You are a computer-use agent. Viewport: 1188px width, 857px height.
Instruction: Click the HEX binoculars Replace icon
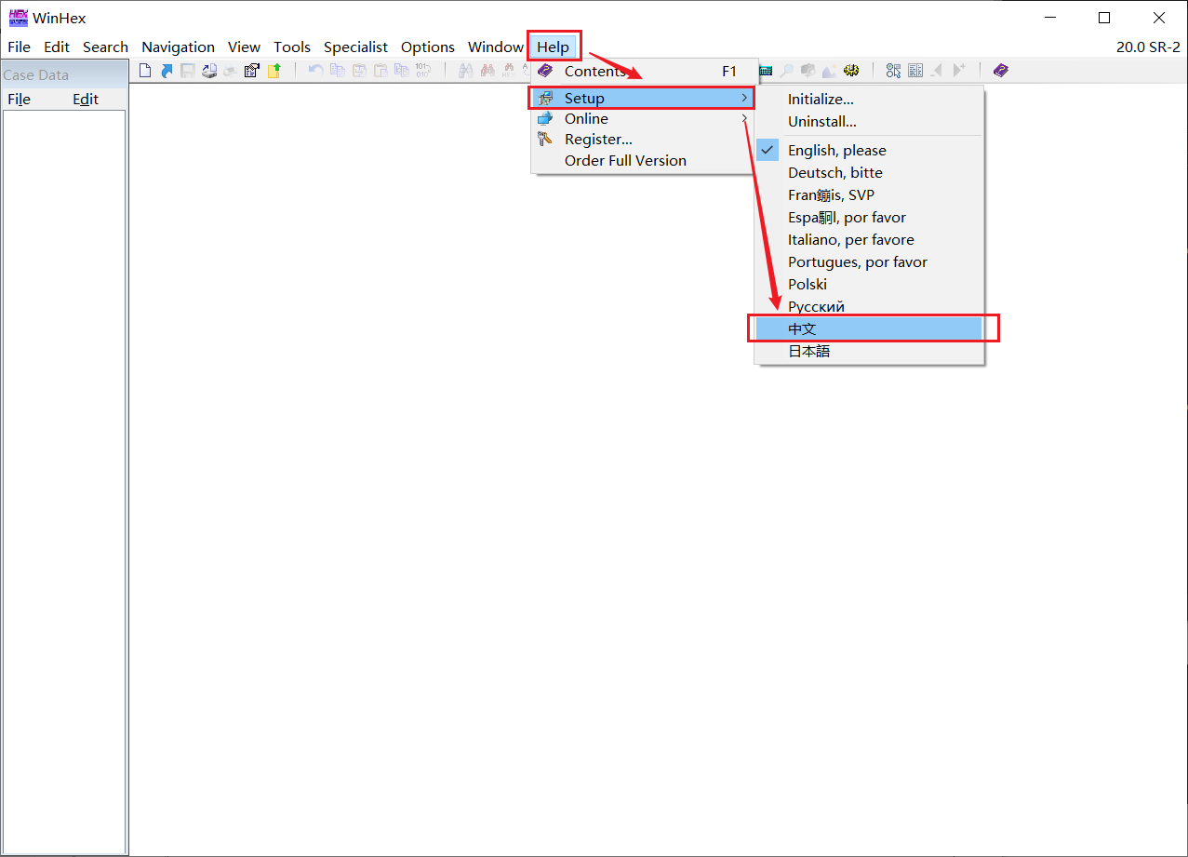tap(509, 71)
